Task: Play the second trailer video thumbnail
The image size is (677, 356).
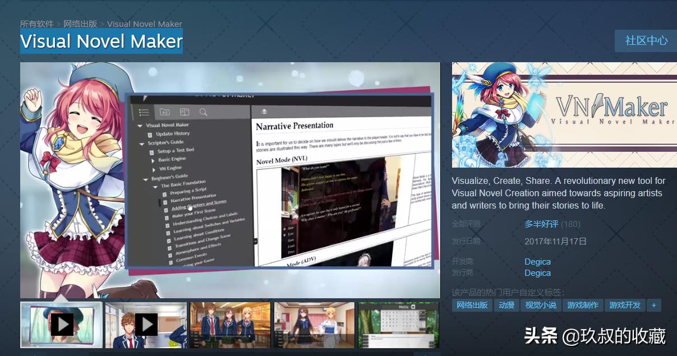Action: click(x=146, y=325)
